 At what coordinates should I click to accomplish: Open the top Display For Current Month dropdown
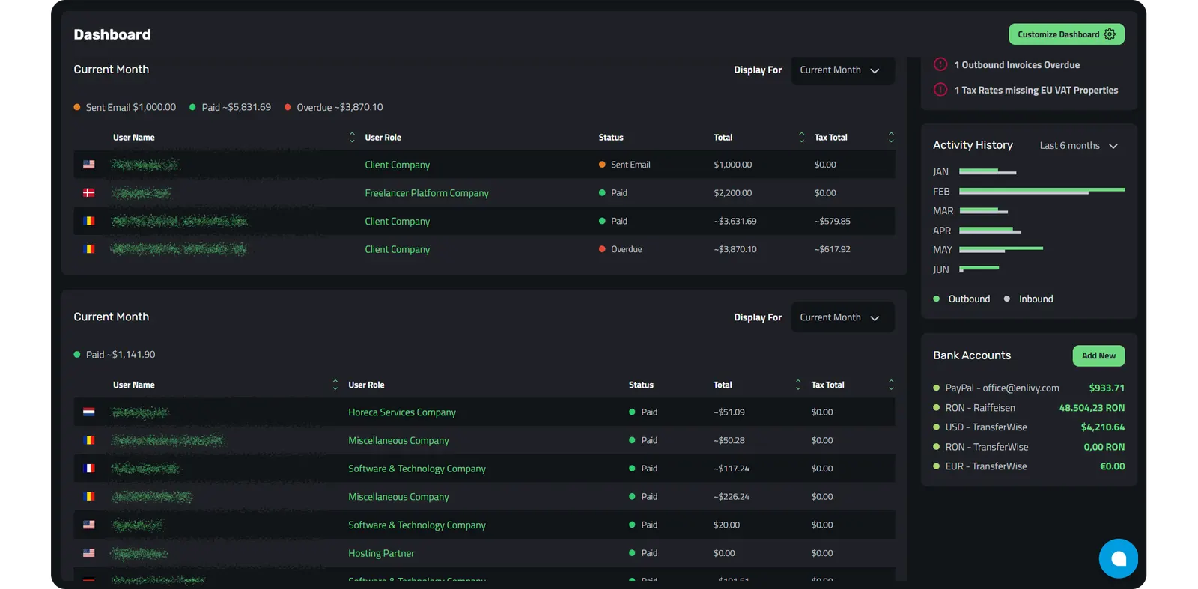click(x=842, y=70)
